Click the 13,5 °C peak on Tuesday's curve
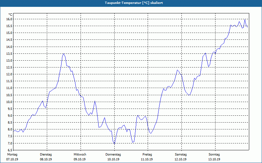The image size is (262, 163). click(x=64, y=54)
